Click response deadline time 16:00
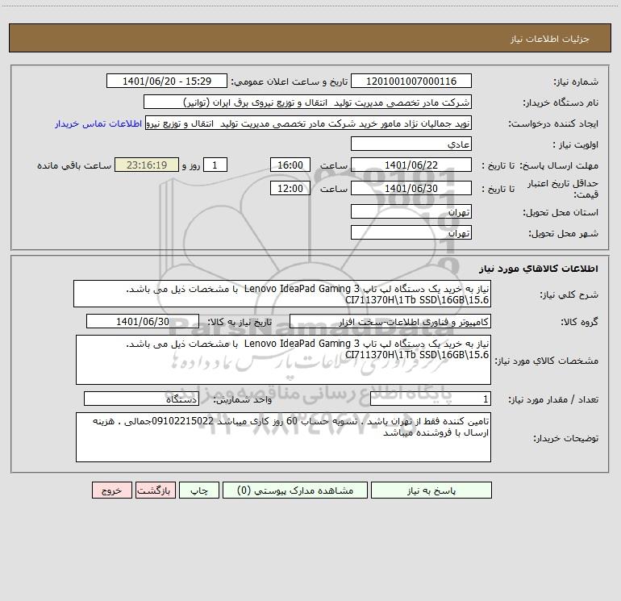Screen dimensions: 621x601 click(290, 165)
